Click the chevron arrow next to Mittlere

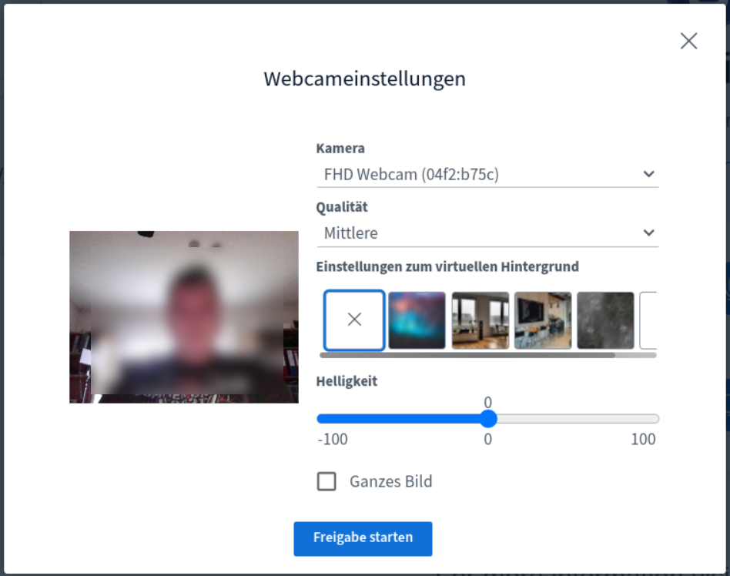tap(648, 233)
